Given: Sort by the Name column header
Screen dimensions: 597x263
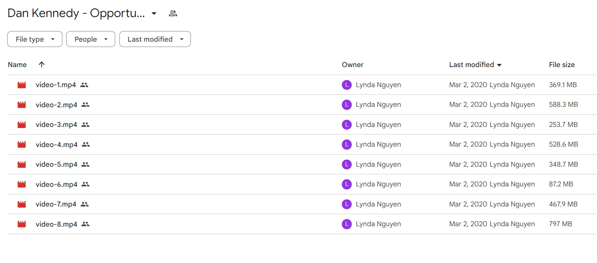Looking at the screenshot, I should (x=17, y=65).
